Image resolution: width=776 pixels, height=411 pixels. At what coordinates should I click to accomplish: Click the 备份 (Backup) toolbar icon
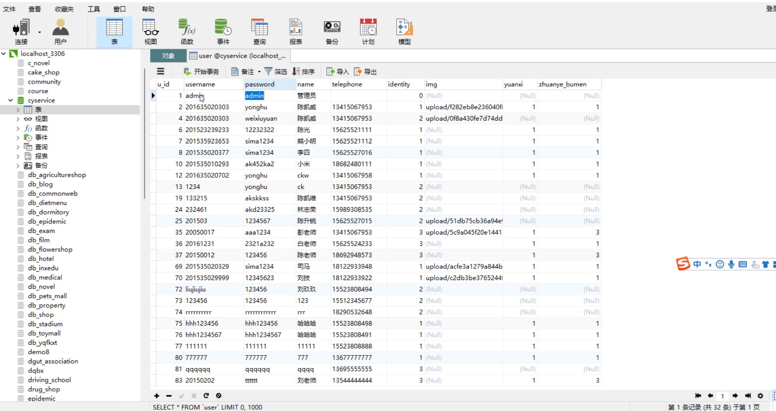pyautogui.click(x=332, y=31)
